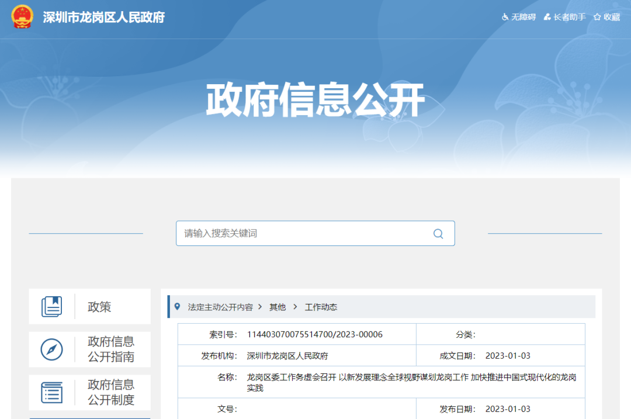Click the 政府信息公开 banner heading
This screenshot has width=631, height=419.
pos(315,100)
